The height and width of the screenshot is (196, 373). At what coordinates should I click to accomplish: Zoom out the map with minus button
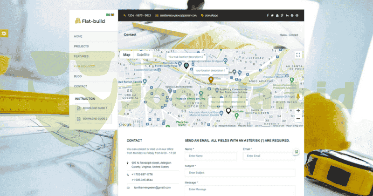pyautogui.click(x=298, y=119)
